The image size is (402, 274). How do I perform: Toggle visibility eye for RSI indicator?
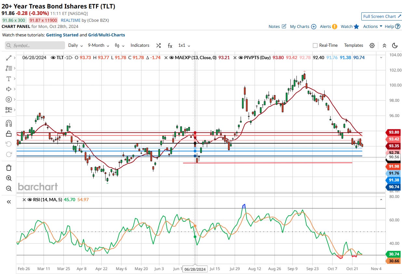[x=30, y=200]
